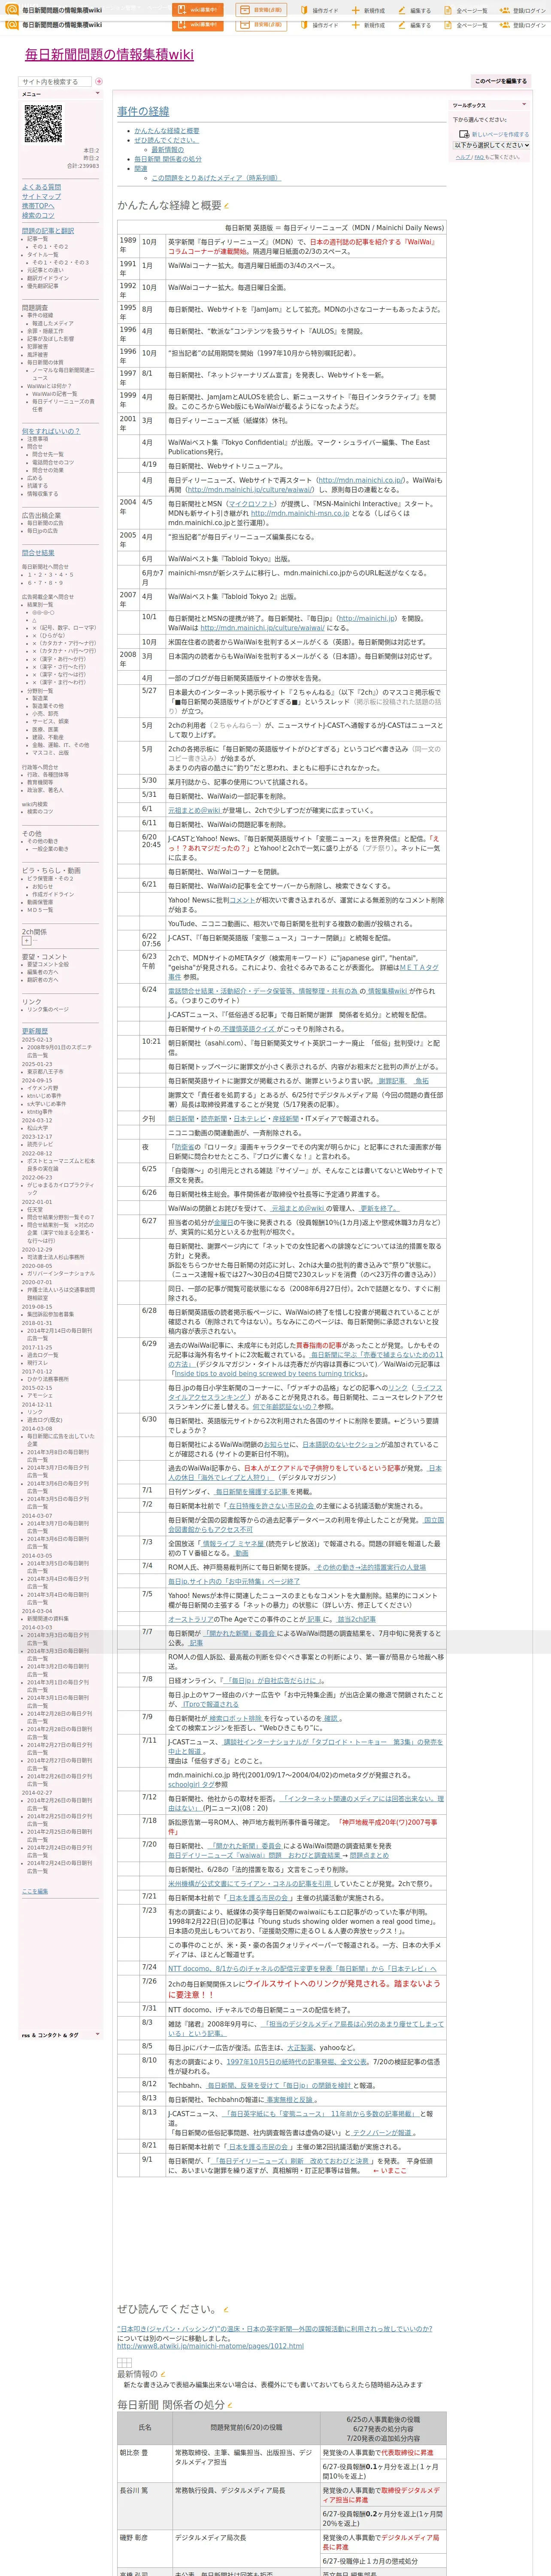Open 更新履歴 link in the sidebar

pos(35,1031)
